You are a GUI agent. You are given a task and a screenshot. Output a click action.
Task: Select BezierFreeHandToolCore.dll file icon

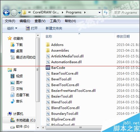(x=48, y=91)
